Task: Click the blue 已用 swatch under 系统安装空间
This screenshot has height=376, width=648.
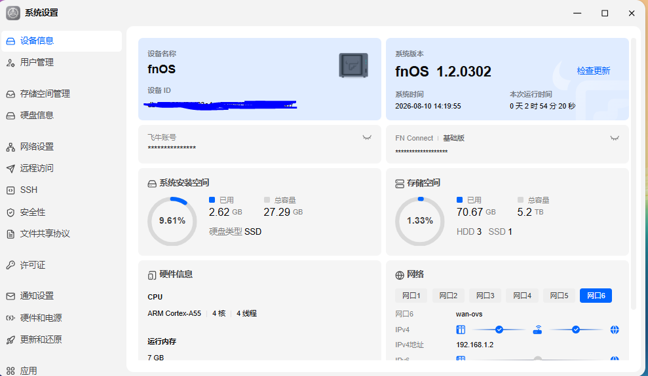Action: 212,200
